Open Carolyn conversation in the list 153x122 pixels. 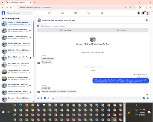point(16,72)
